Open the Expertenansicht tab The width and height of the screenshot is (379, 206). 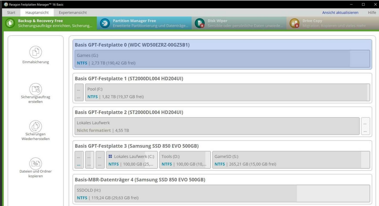(73, 13)
